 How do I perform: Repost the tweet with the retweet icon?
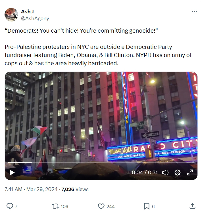pos(55,206)
